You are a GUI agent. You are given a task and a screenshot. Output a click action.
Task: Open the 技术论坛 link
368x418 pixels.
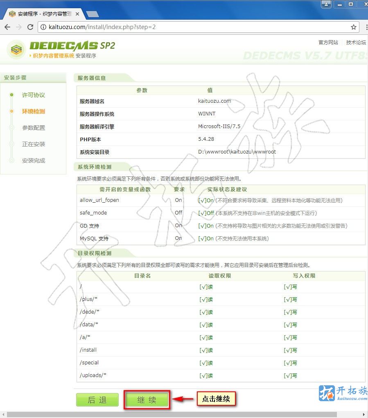pos(356,43)
